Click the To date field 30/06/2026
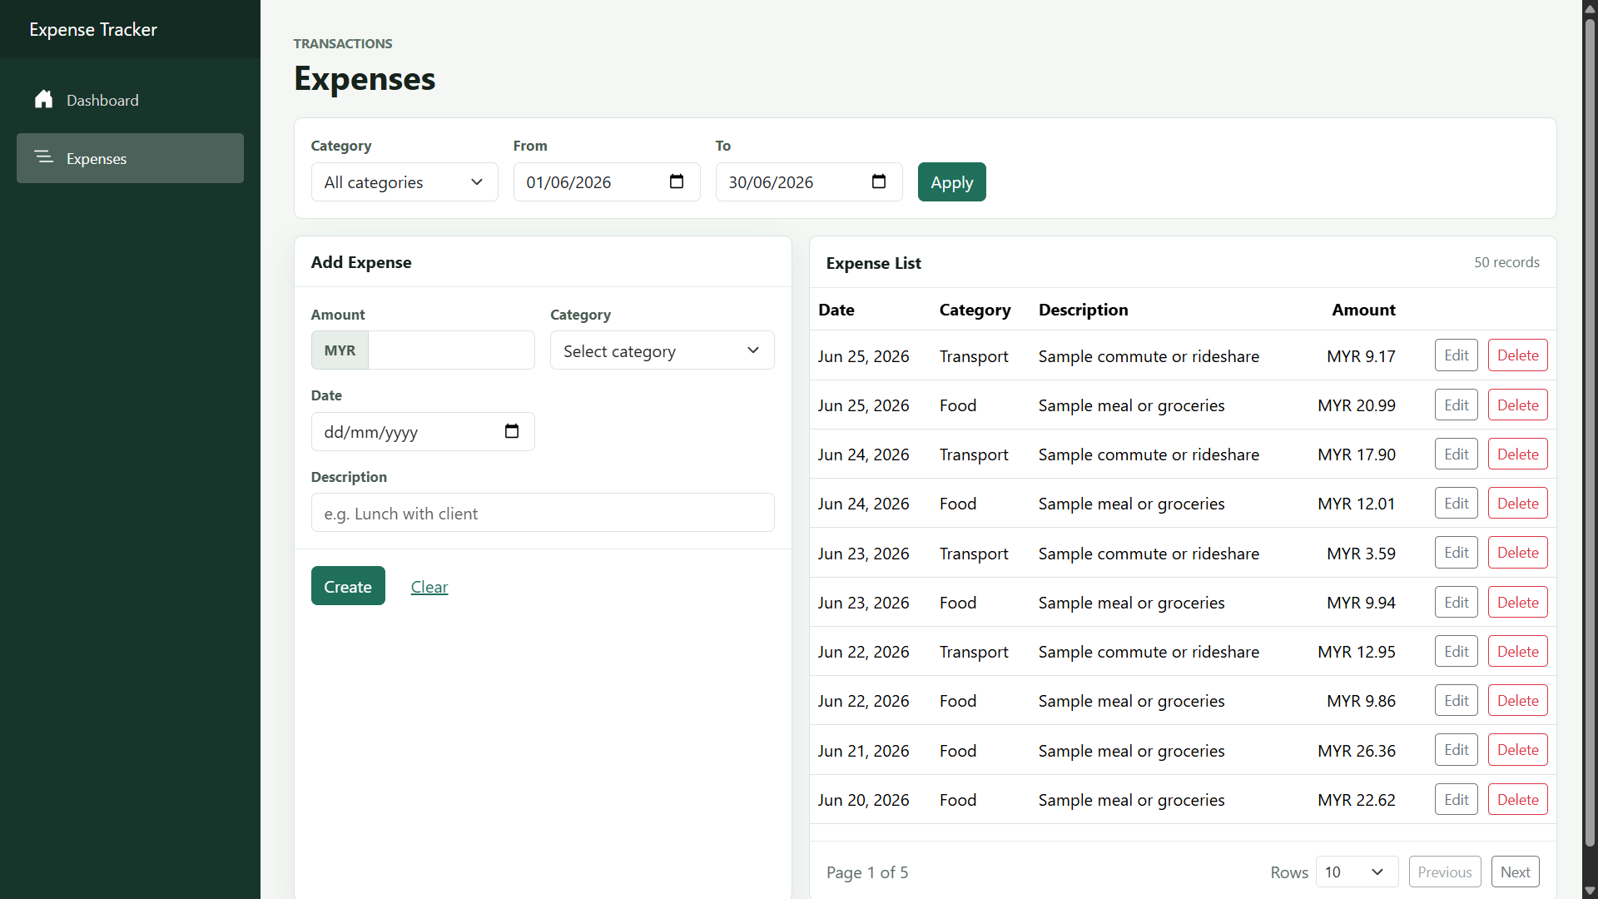This screenshot has height=899, width=1598. (809, 182)
